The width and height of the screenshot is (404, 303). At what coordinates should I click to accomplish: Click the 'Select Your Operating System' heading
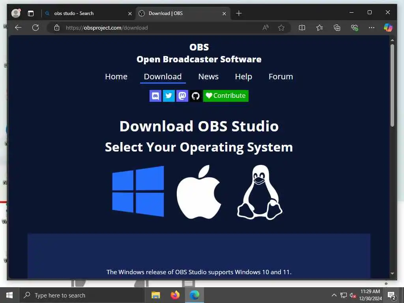(x=199, y=148)
